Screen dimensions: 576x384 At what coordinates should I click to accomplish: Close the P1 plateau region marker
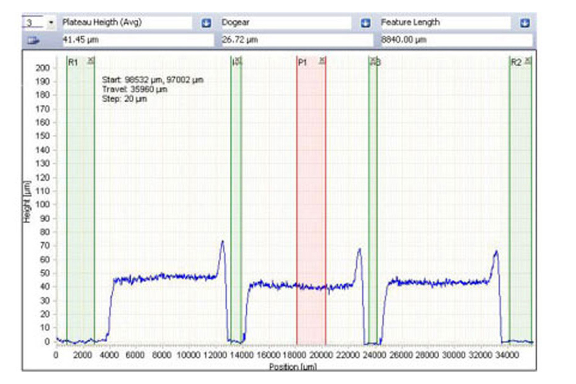click(x=322, y=60)
